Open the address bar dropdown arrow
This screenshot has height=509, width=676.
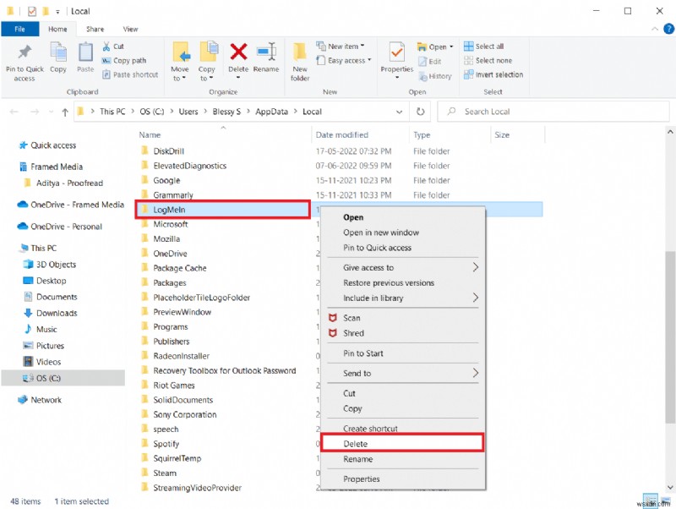(400, 111)
